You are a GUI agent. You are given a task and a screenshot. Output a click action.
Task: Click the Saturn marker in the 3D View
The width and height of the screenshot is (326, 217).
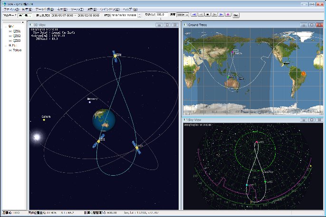(x=44, y=119)
